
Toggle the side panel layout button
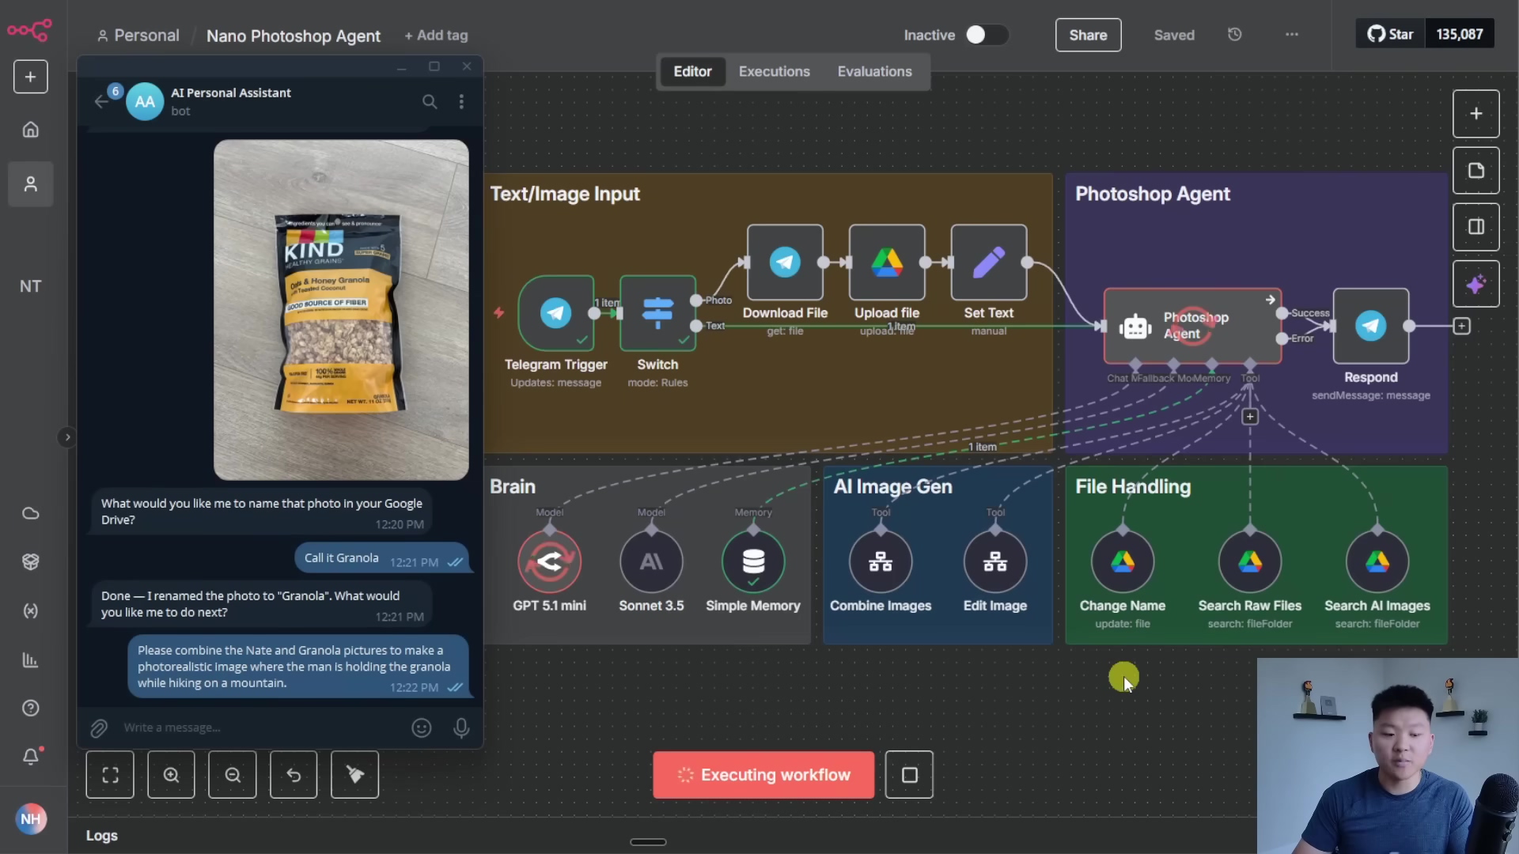pos(1475,227)
